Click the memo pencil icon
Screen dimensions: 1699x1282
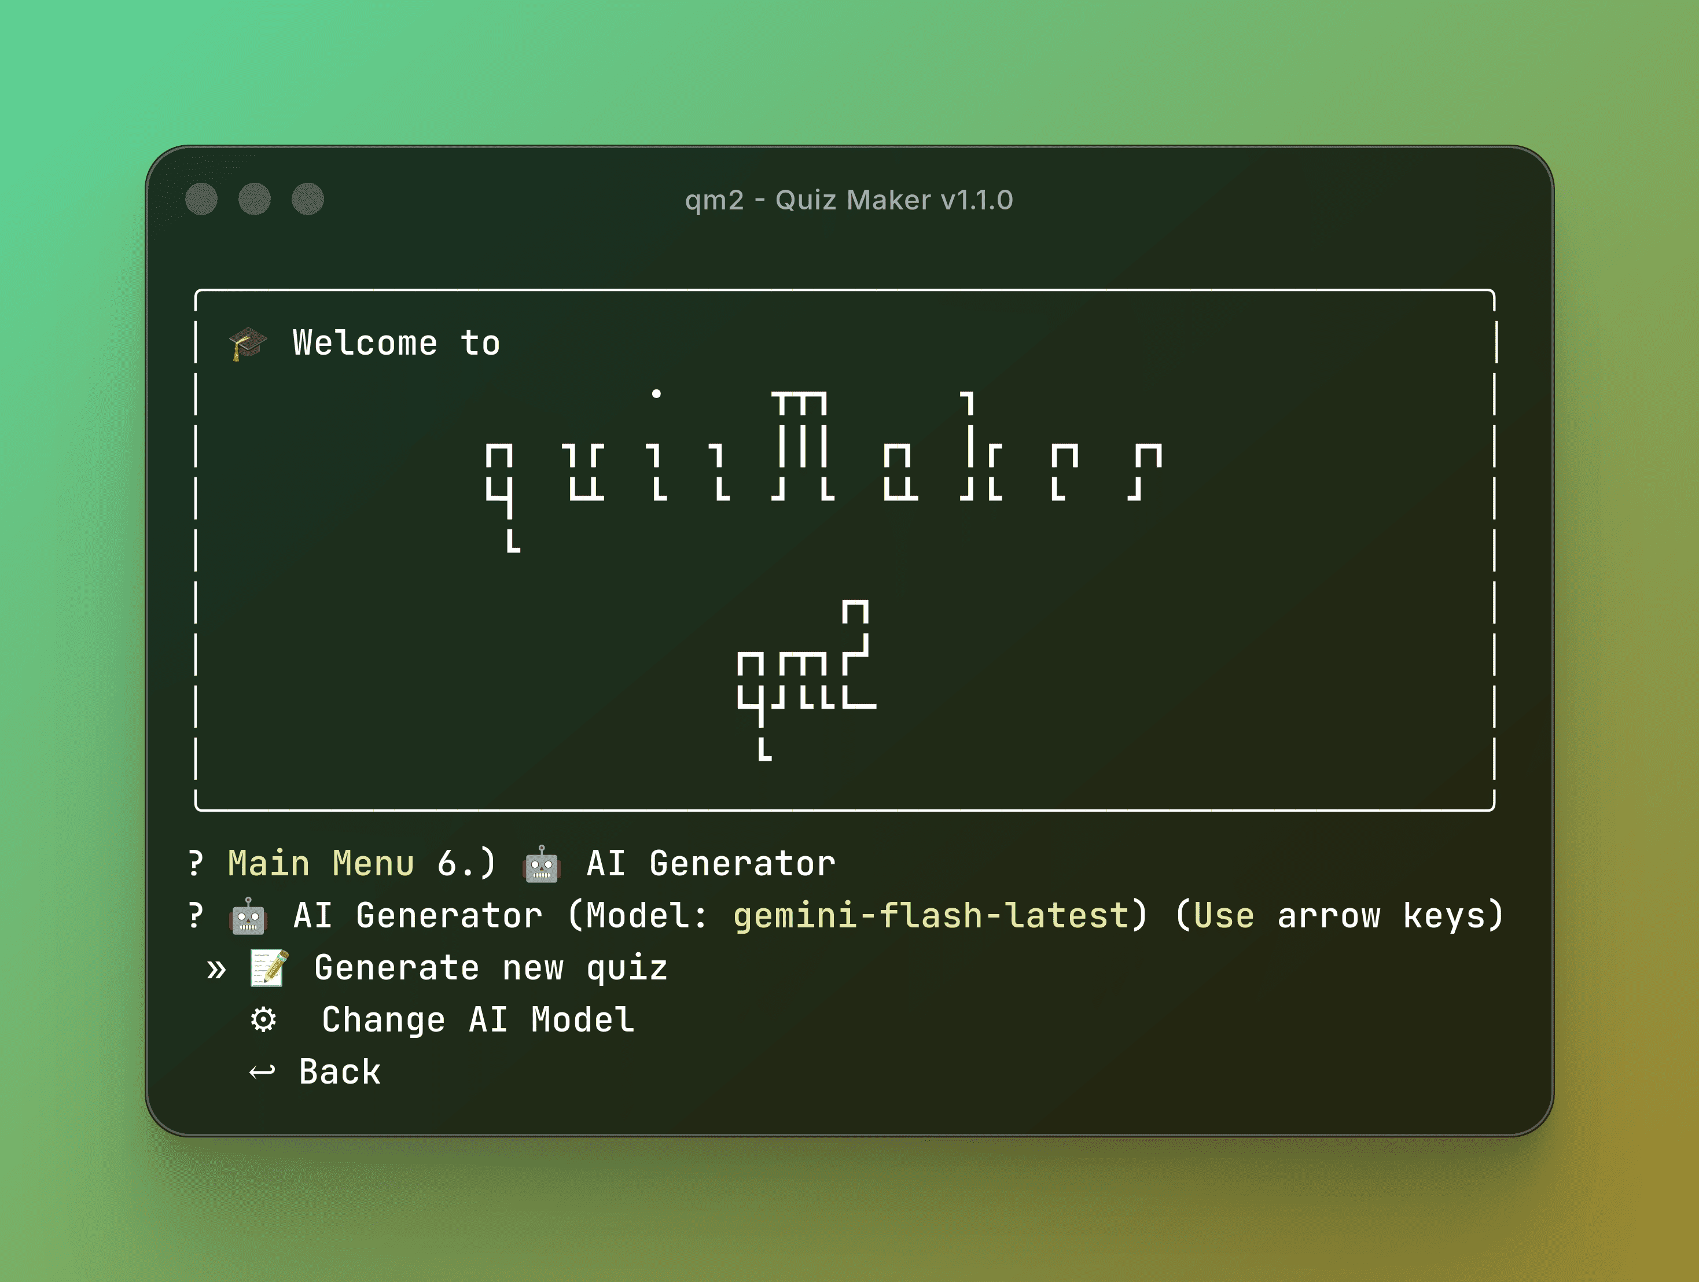tap(269, 968)
